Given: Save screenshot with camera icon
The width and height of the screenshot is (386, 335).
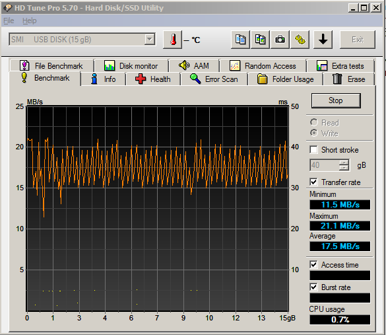Looking at the screenshot, I should [280, 40].
